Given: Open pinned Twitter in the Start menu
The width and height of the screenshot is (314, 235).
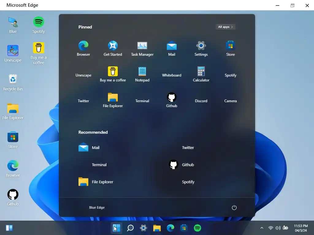Looking at the screenshot, I should tap(83, 101).
